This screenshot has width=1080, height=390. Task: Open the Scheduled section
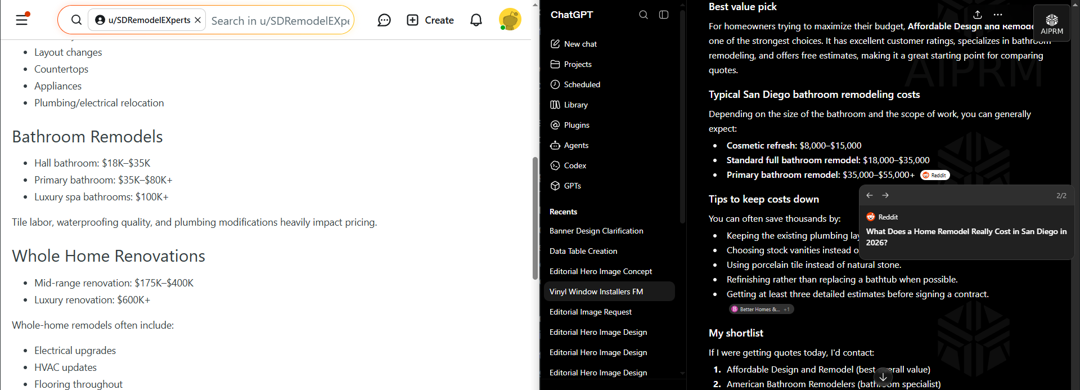coord(610,84)
